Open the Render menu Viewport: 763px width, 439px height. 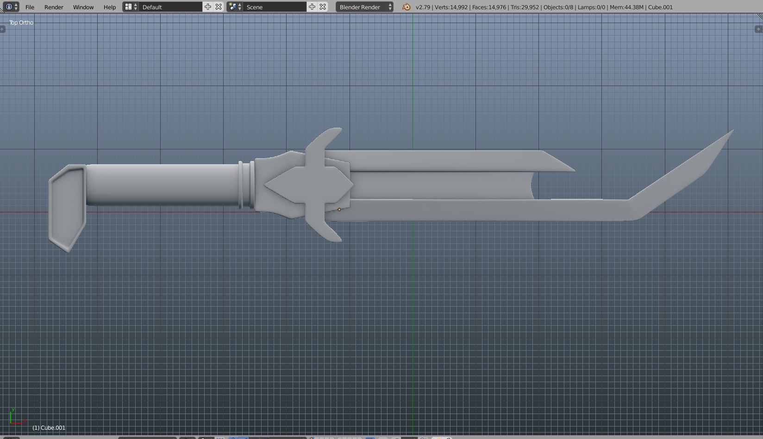tap(54, 7)
